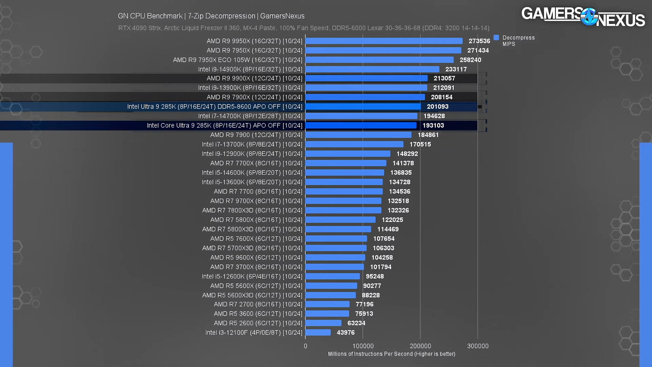Click the 'AMD R7 2700' label
The width and height of the screenshot is (652, 367).
coord(258,304)
